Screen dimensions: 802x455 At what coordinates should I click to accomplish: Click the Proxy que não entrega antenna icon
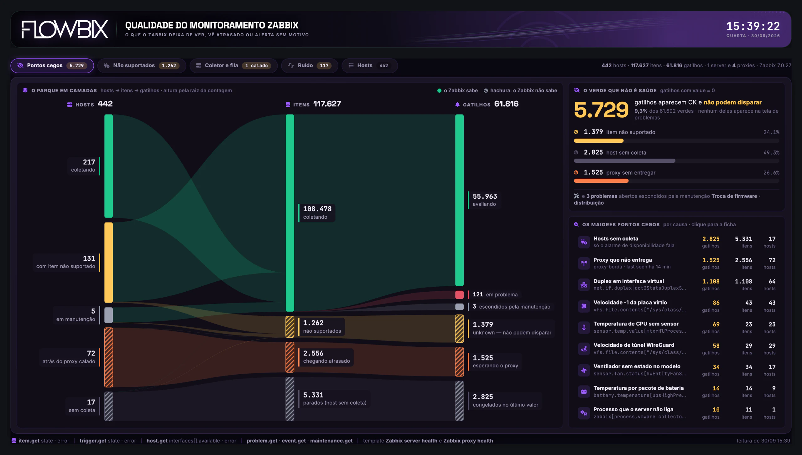(584, 263)
